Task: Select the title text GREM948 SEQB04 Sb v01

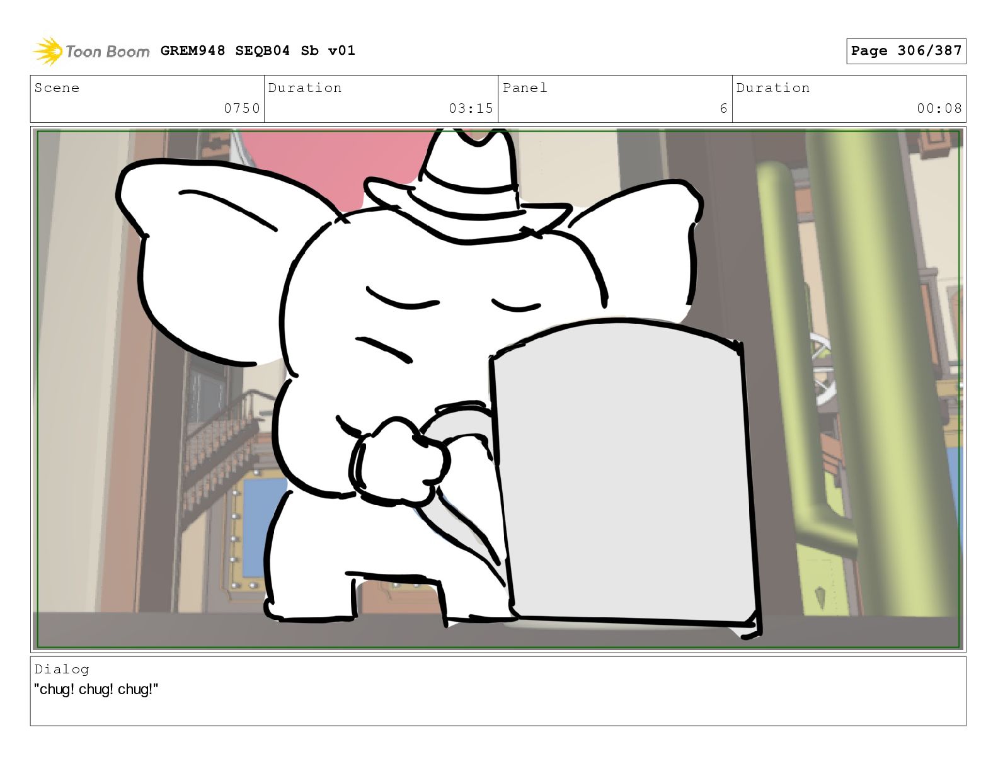Action: 258,50
